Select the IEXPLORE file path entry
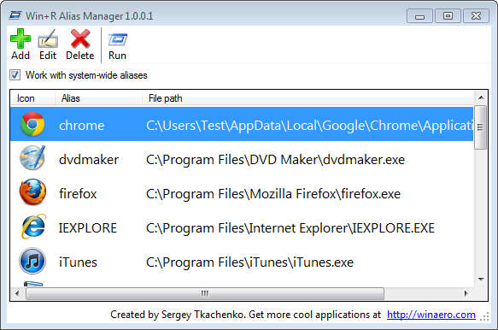The width and height of the screenshot is (498, 330). click(290, 228)
